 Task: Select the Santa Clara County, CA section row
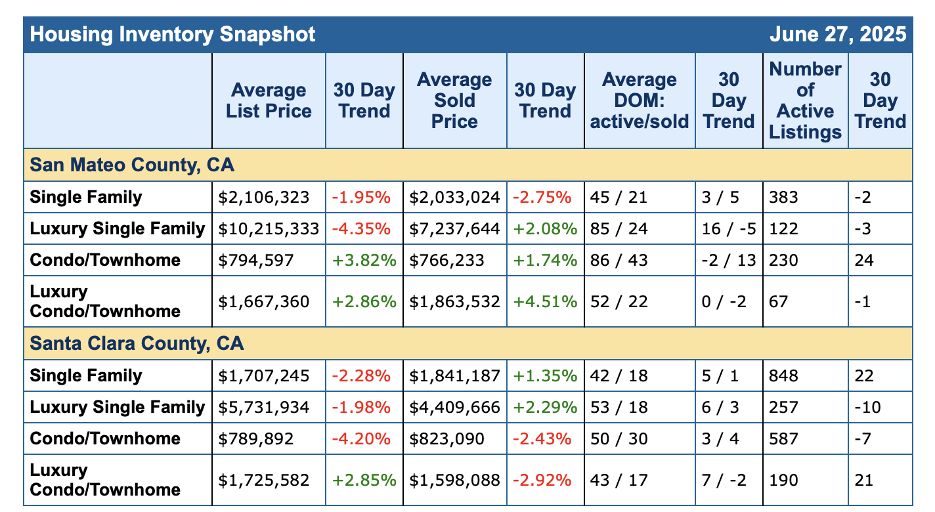pyautogui.click(x=137, y=343)
